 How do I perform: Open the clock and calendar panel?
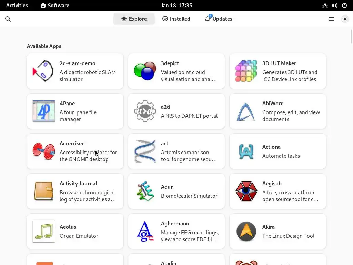(176, 6)
